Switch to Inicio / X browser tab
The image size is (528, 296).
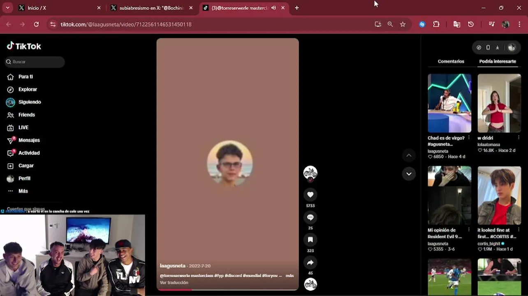tap(60, 8)
